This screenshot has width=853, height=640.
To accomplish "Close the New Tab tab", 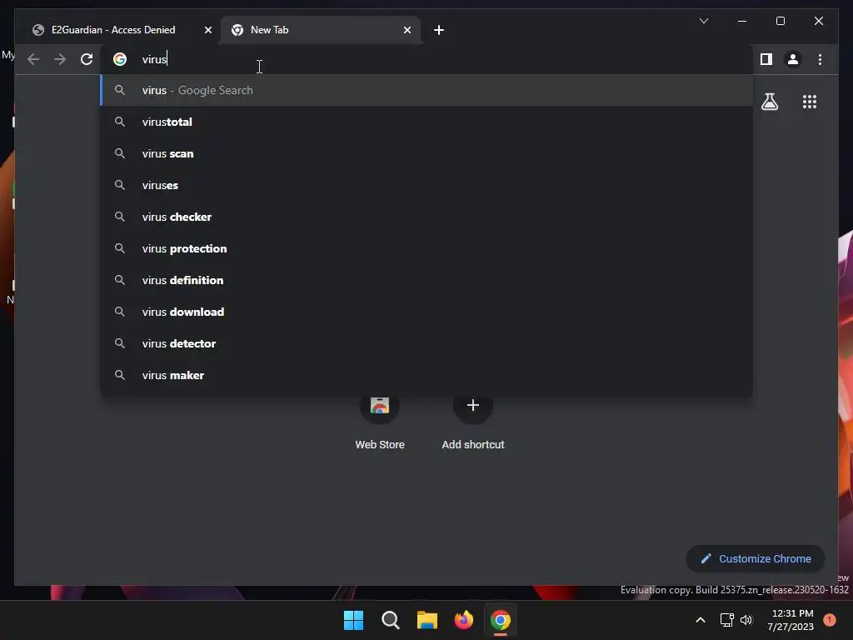I will point(407,30).
